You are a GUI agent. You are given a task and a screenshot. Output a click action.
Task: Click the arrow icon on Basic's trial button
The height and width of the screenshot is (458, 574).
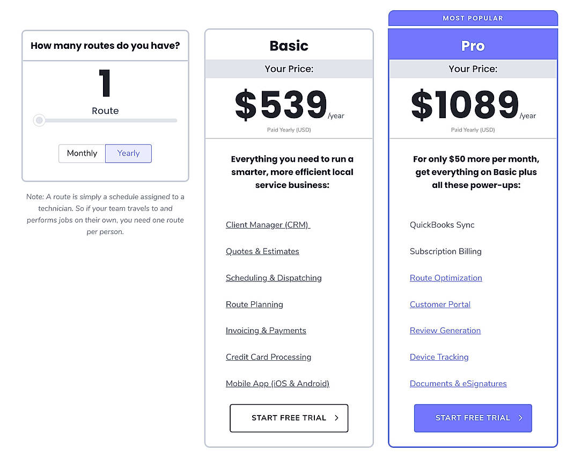[337, 418]
